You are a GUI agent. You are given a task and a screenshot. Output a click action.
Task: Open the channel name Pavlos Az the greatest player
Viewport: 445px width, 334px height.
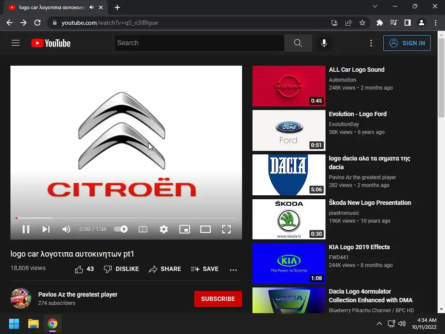tap(78, 294)
